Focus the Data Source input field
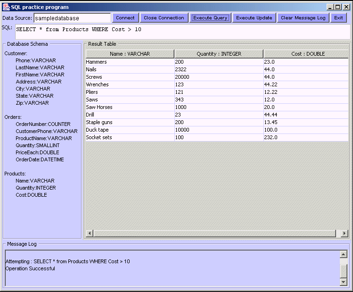 (x=72, y=18)
